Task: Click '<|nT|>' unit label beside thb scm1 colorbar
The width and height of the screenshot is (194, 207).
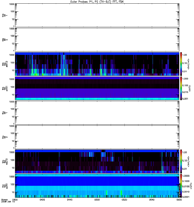Action: 190,88
